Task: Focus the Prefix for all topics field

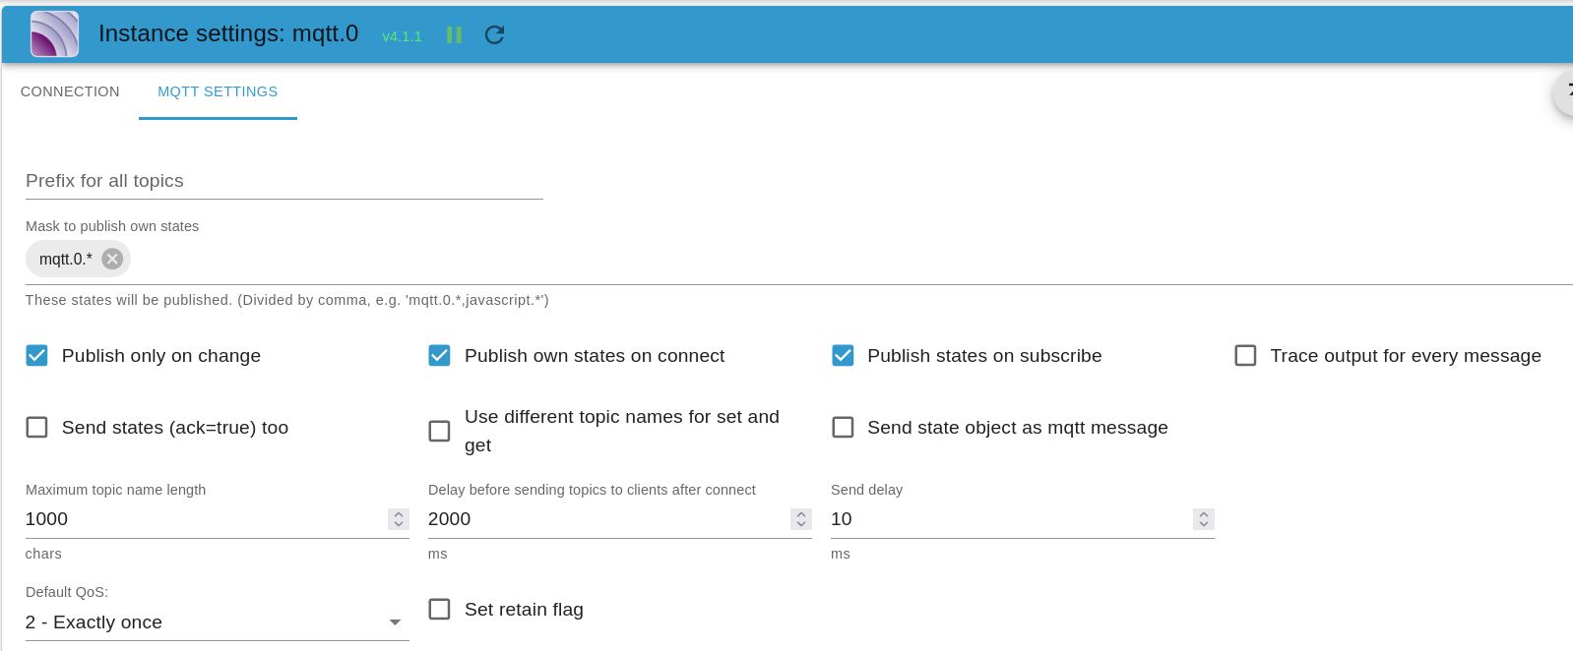Action: [x=283, y=181]
